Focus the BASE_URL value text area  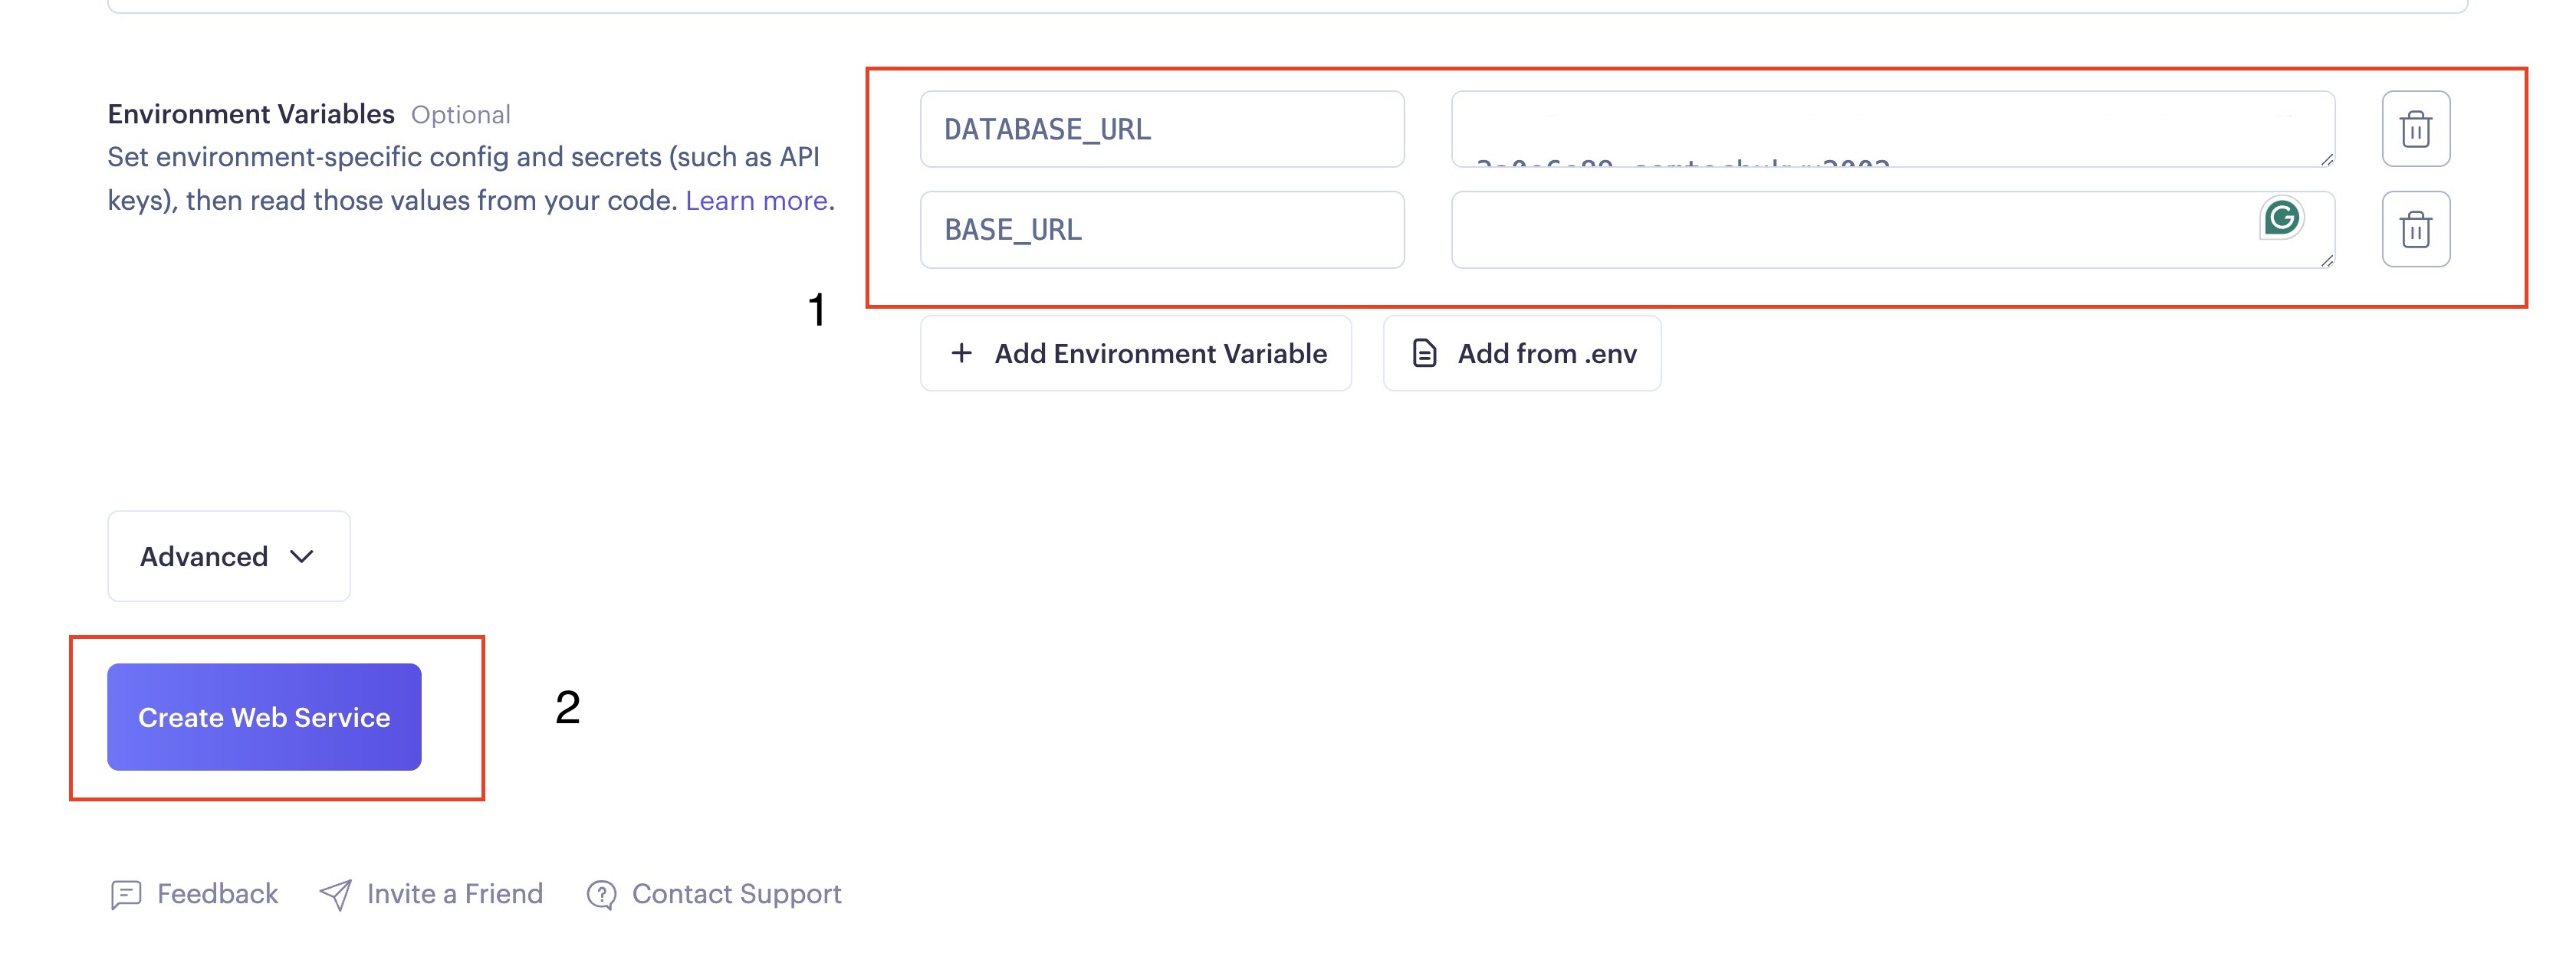click(x=1893, y=229)
